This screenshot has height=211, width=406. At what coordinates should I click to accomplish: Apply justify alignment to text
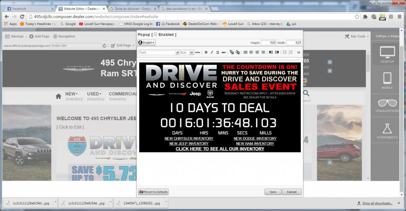point(245,52)
